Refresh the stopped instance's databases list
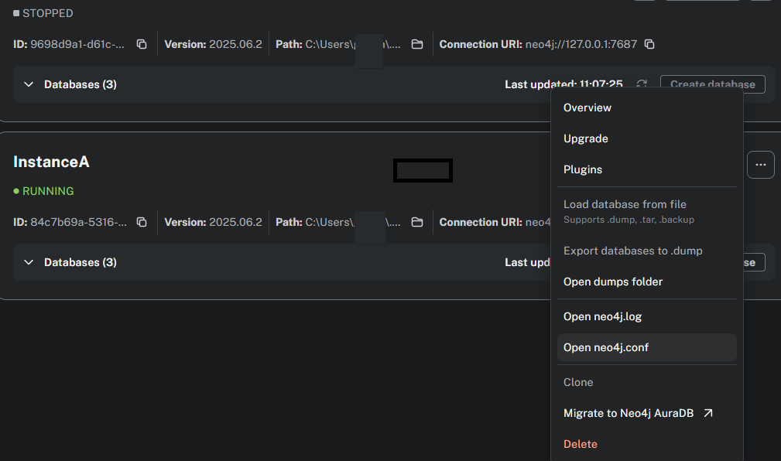Image resolution: width=781 pixels, height=461 pixels. pyautogui.click(x=642, y=84)
